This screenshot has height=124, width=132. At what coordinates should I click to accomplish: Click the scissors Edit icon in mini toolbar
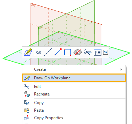point(88,52)
